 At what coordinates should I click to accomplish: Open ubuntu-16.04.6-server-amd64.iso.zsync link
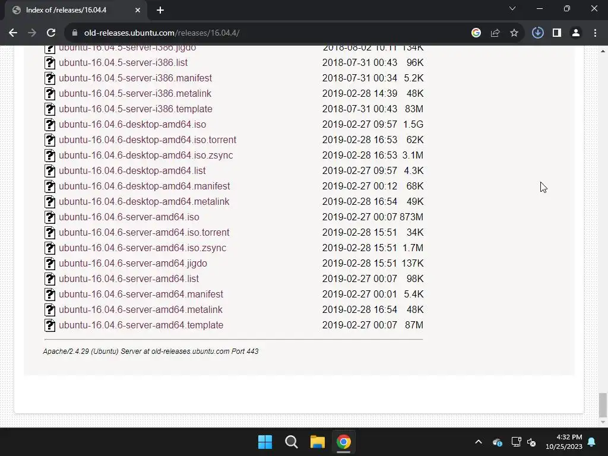click(x=142, y=248)
